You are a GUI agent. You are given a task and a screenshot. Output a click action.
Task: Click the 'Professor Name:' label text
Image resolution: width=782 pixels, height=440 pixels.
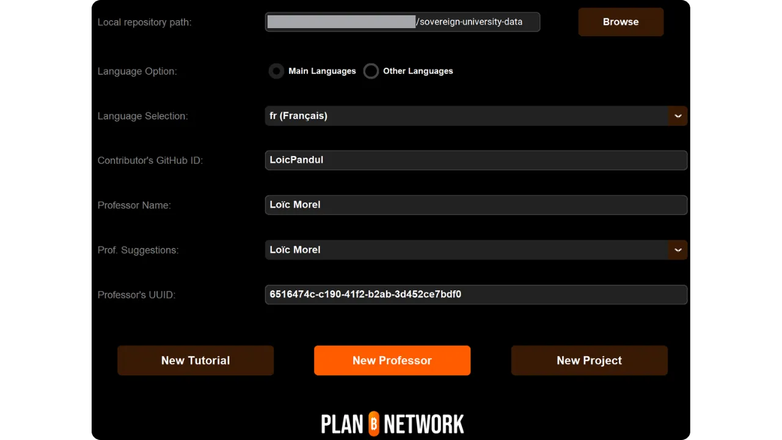pos(134,205)
